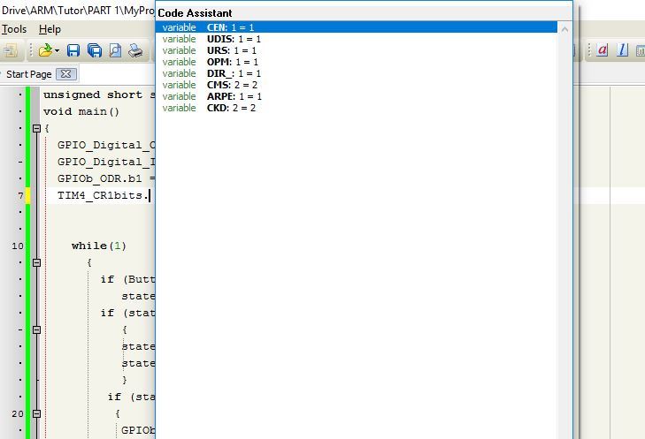Image resolution: width=645 pixels, height=439 pixels.
Task: Select URS: 1 = 1 in Code Assistant
Action: tap(357, 50)
